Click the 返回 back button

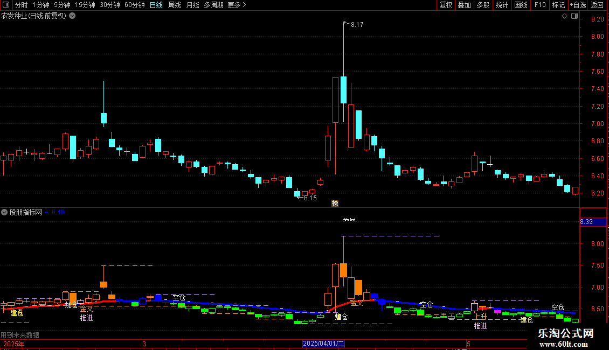[597, 5]
